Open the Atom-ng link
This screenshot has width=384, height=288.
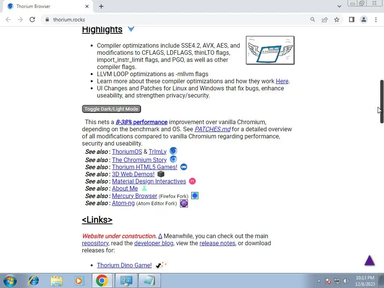click(123, 203)
